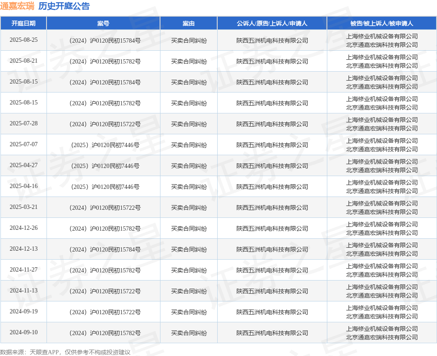Select the 开庭日期 column header
The image size is (437, 356).
(x=23, y=23)
